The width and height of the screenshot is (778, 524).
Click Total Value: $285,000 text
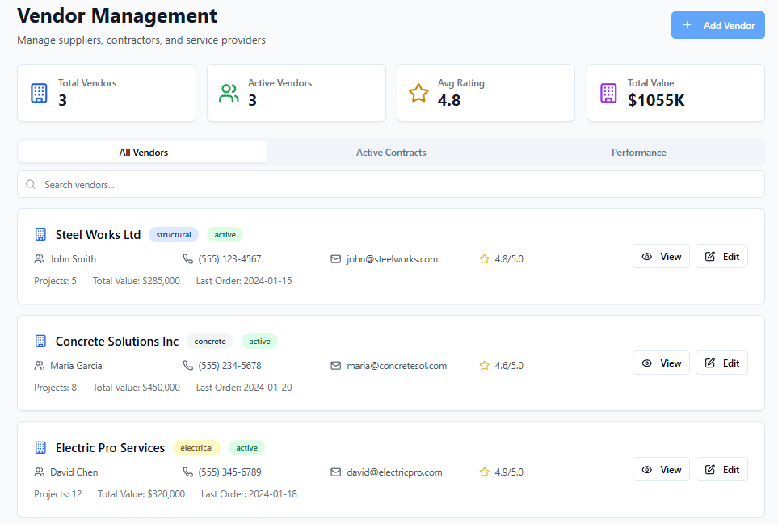[137, 281]
